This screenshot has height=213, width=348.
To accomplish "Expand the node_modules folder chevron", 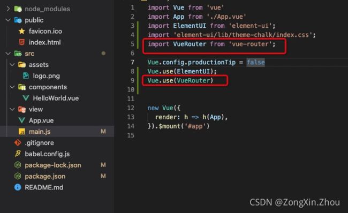I will click(8, 9).
